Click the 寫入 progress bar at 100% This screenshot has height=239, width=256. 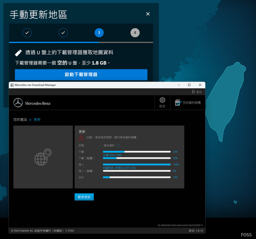tap(137, 165)
